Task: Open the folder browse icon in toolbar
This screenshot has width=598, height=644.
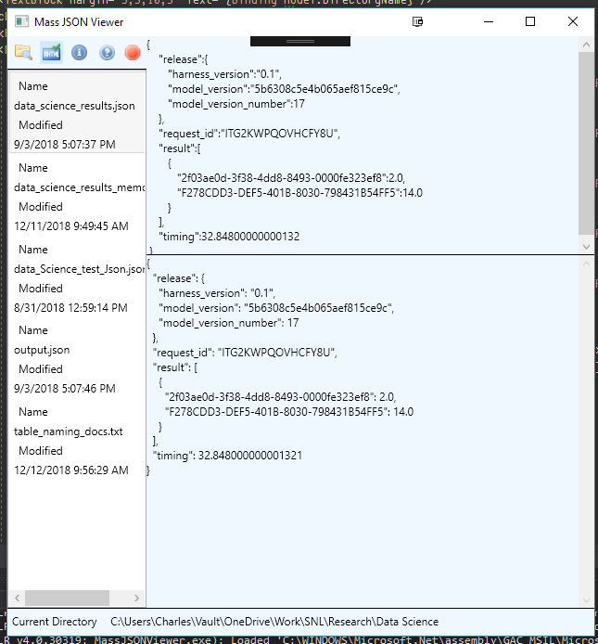Action: [23, 53]
